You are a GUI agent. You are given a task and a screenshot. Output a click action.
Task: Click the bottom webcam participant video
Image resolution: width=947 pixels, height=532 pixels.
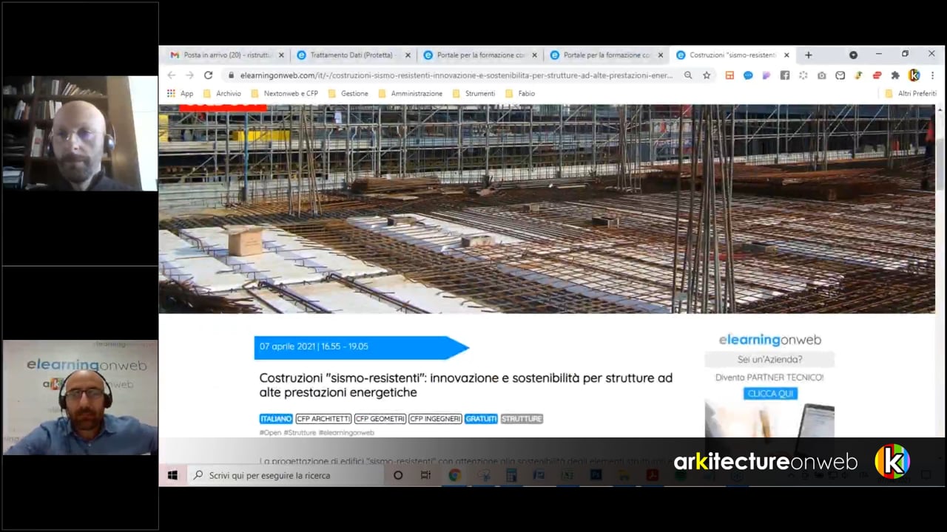pyautogui.click(x=80, y=398)
